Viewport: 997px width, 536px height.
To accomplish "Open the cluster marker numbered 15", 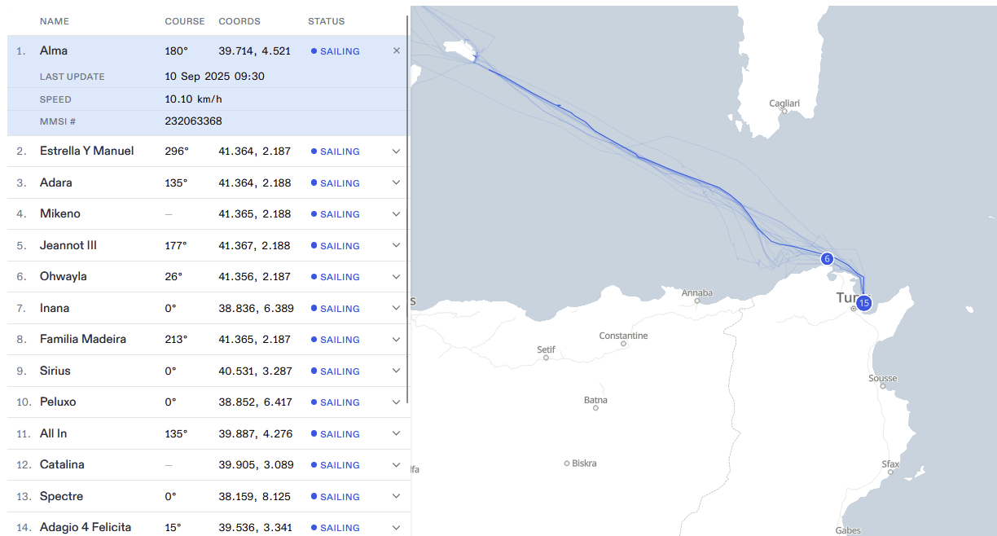I will pos(864,303).
